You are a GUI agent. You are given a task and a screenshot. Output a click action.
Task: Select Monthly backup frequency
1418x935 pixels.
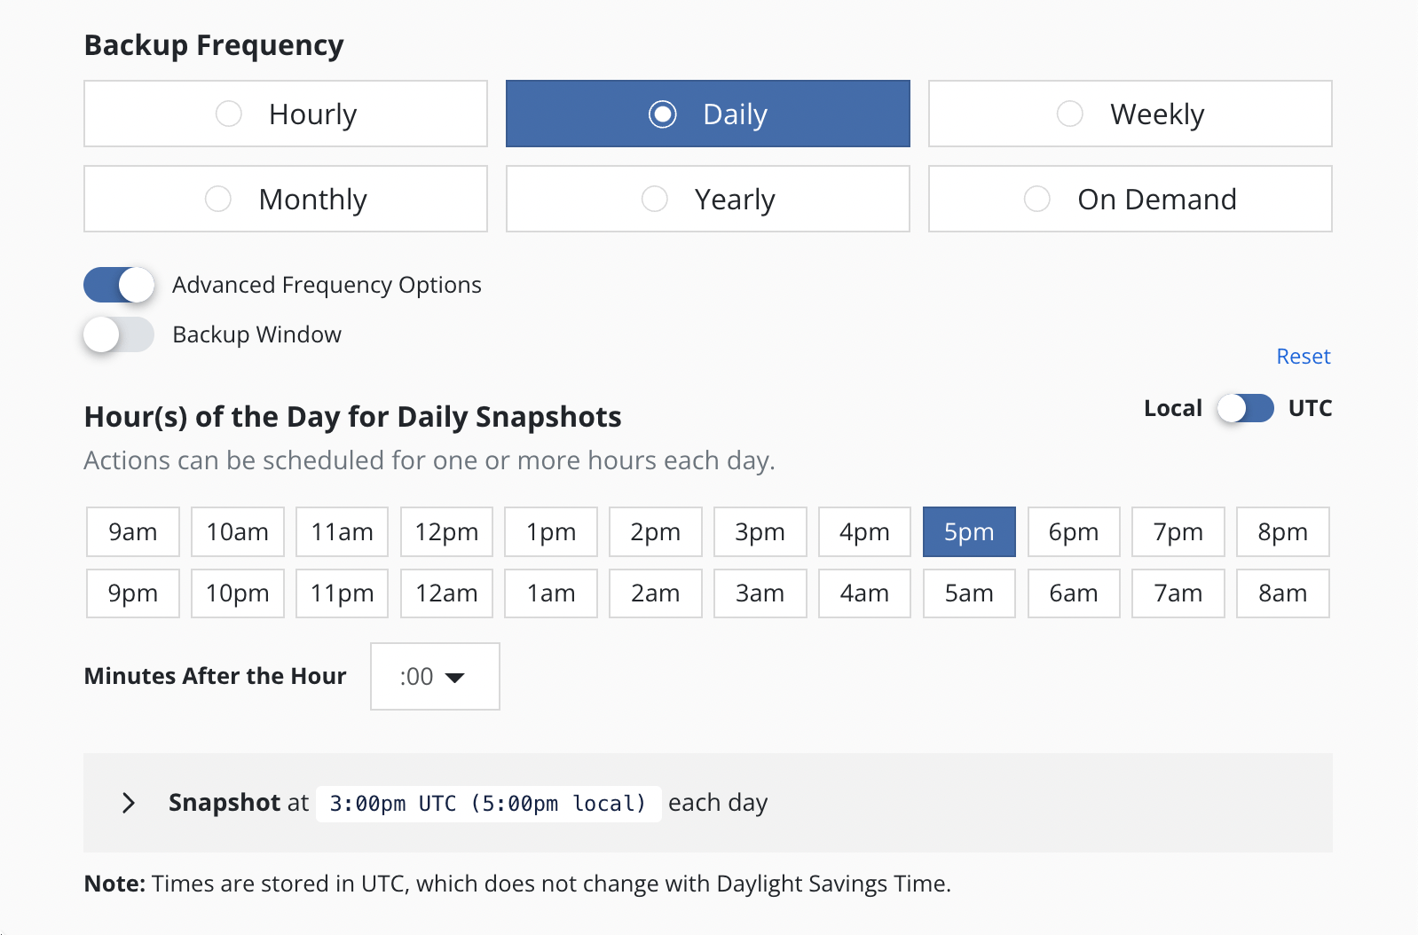(285, 199)
